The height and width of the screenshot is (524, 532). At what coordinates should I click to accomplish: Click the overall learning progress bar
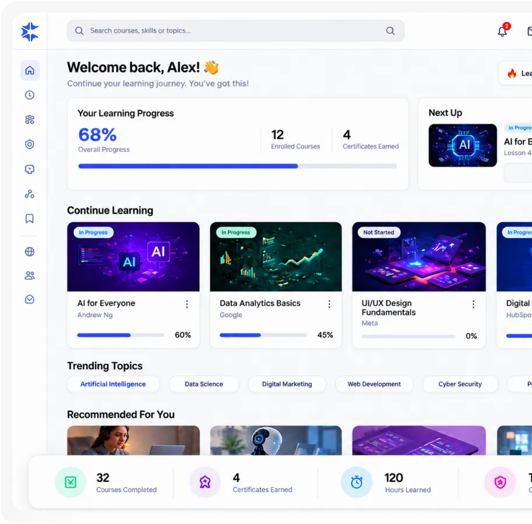point(238,166)
